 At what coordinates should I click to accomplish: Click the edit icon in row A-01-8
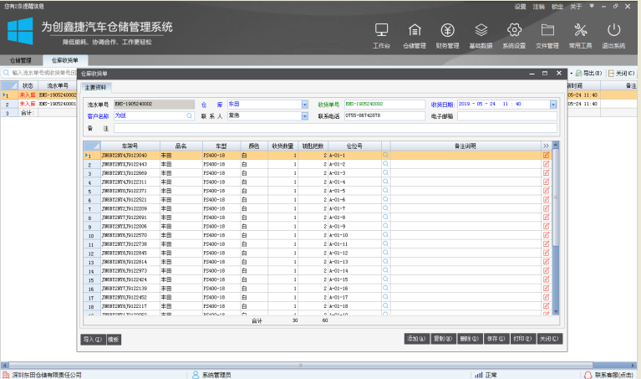547,218
